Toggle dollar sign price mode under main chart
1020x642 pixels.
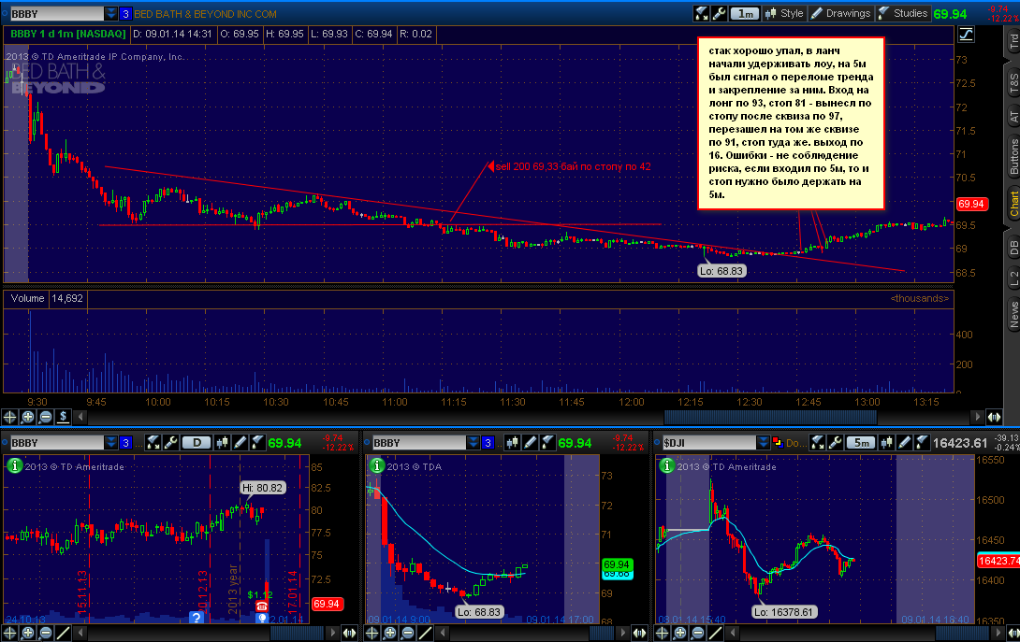[x=63, y=417]
